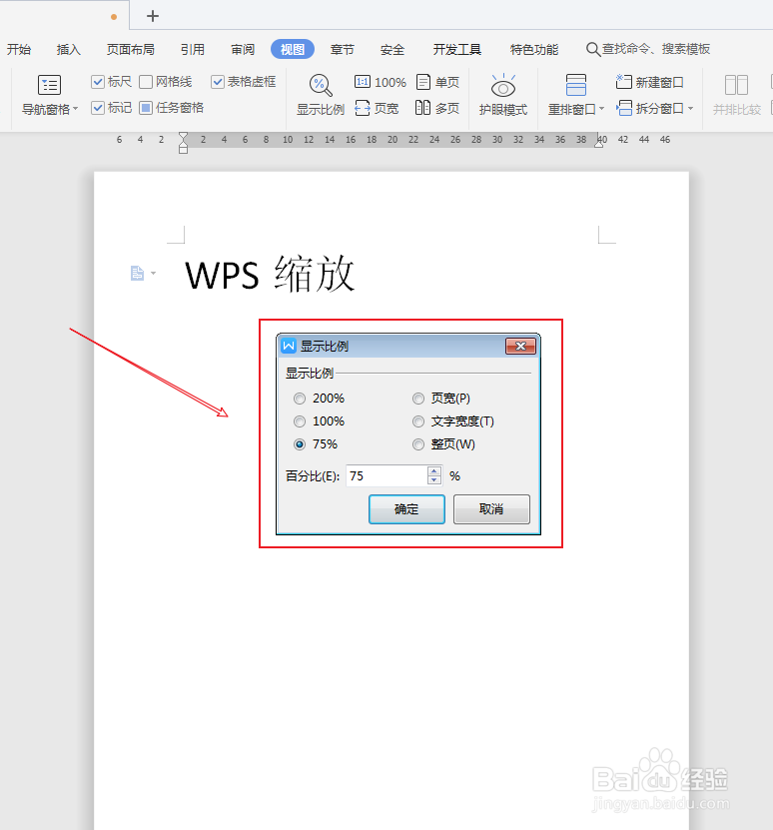Click the Zoom (显示比例) magnifier icon
Viewport: 773px width, 830px height.
coord(321,85)
